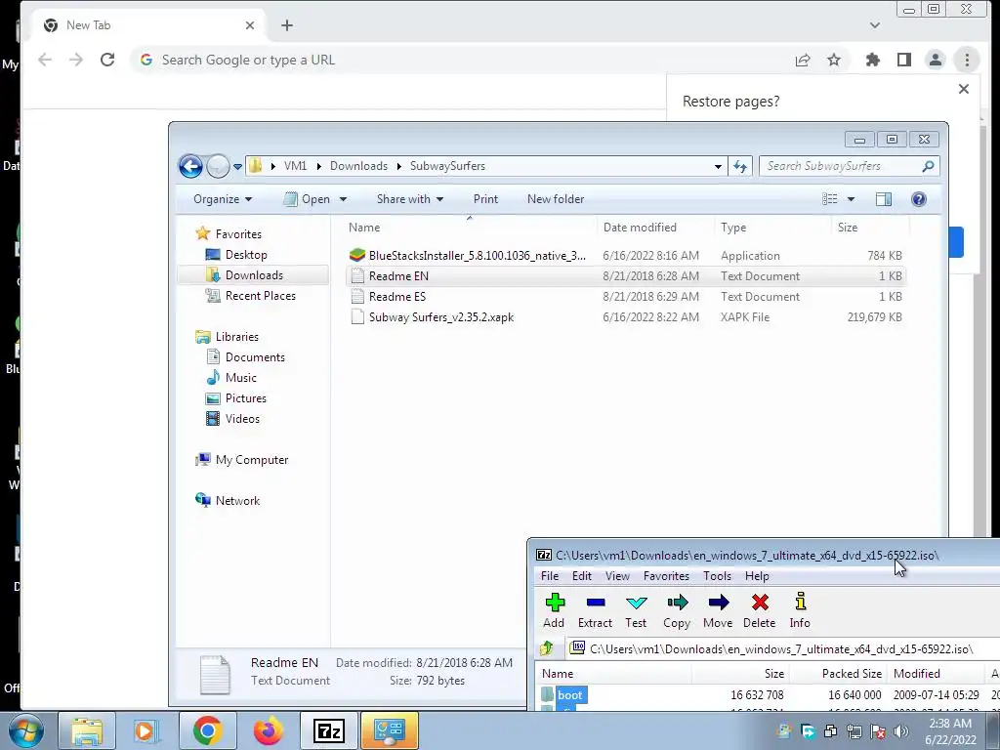Open the 7-Zip Help menu
Screen dimensions: 1000x750
(757, 576)
